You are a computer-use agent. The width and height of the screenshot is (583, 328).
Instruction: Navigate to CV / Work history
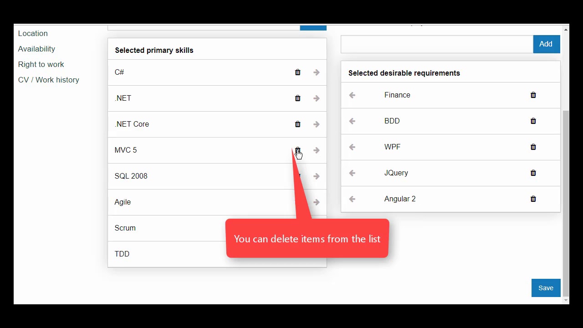coord(49,80)
